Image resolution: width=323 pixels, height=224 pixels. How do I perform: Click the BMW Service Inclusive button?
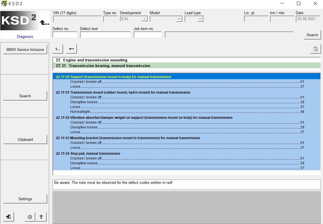click(x=25, y=49)
